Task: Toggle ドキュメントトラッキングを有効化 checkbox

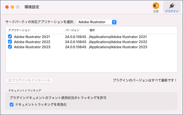Action: coord(12,105)
